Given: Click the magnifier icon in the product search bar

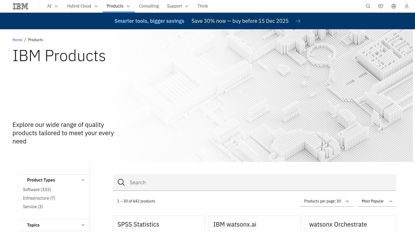Looking at the screenshot, I should tap(121, 183).
